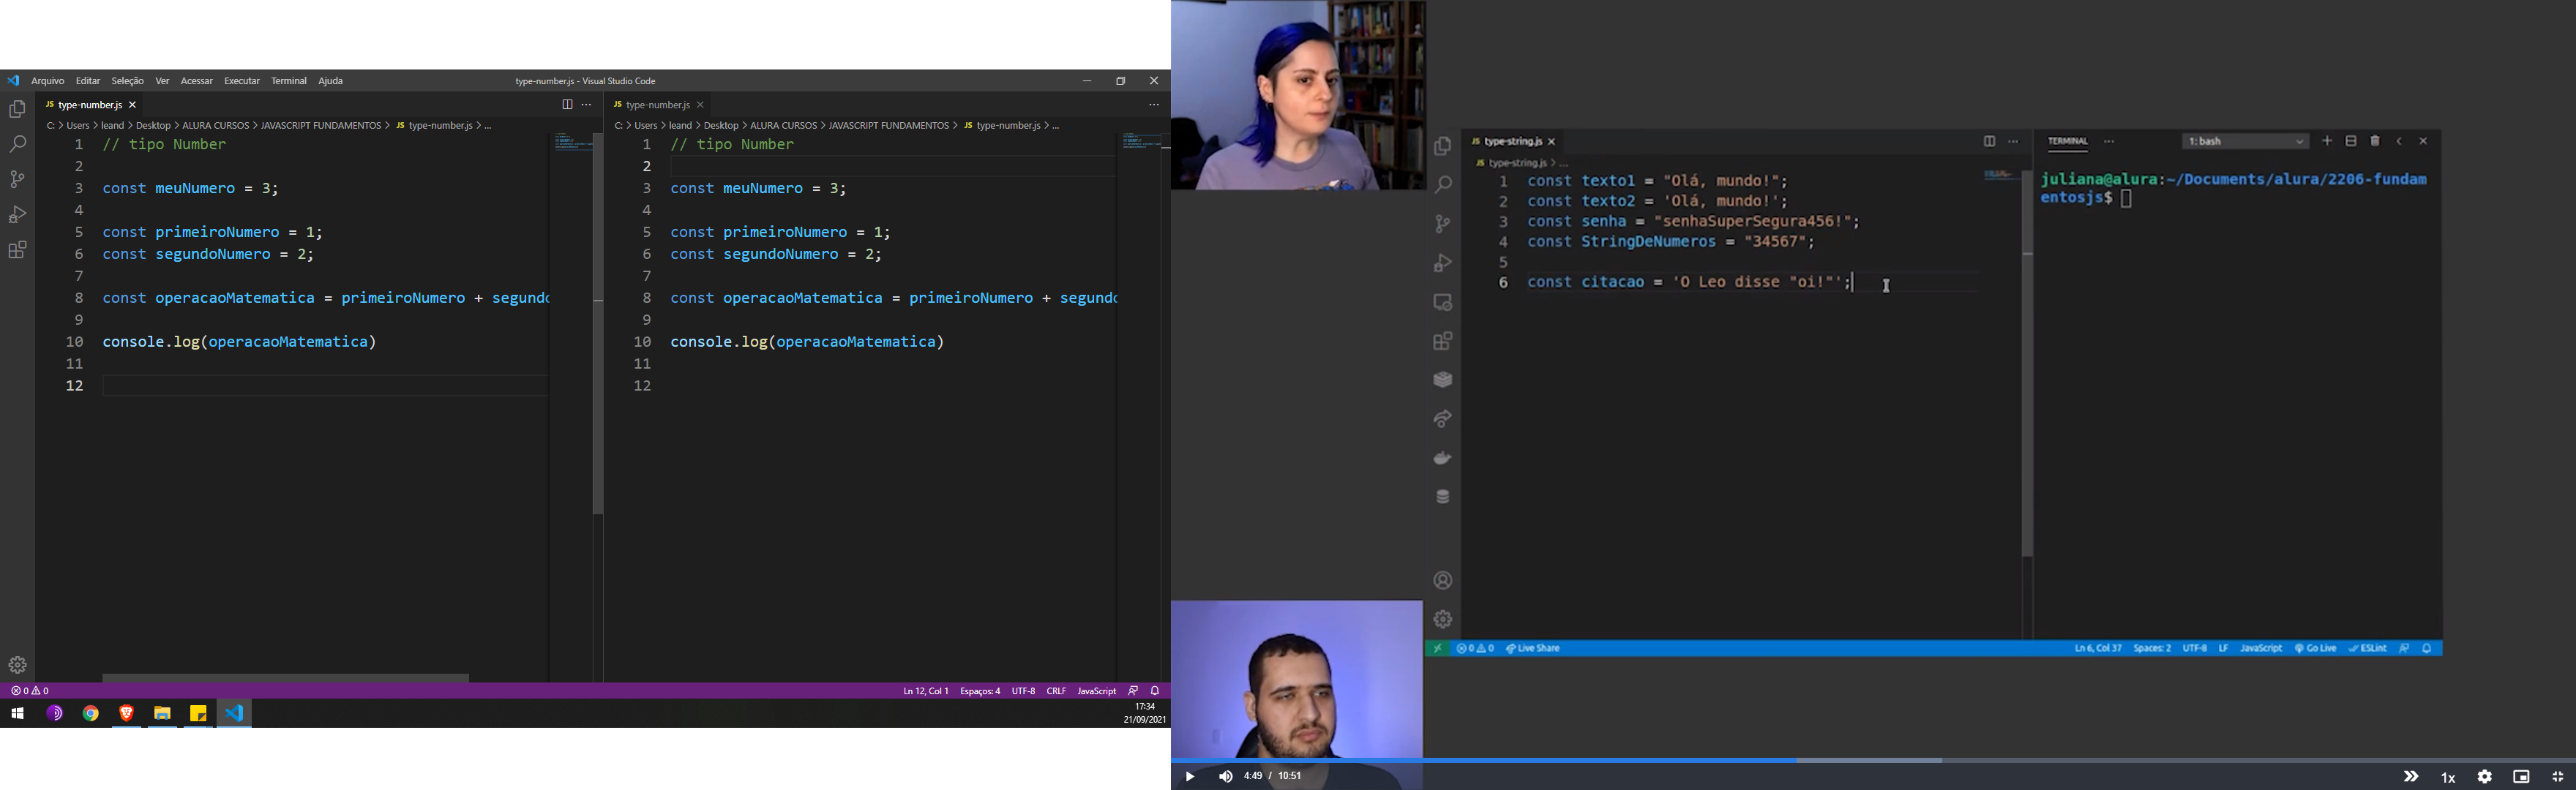The image size is (2576, 790).
Task: Click kill terminal trash icon
Action: click(2375, 141)
